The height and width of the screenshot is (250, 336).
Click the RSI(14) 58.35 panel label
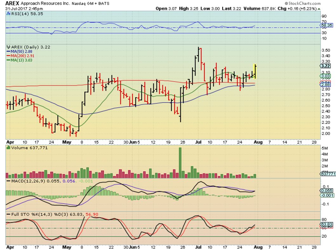pos(27,14)
